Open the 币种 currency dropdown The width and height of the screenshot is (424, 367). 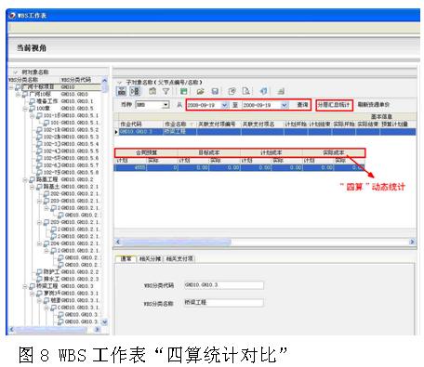click(166, 105)
